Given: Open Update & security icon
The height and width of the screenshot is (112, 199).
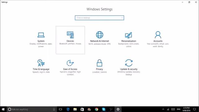Looking at the screenshot, I should click(x=129, y=63).
